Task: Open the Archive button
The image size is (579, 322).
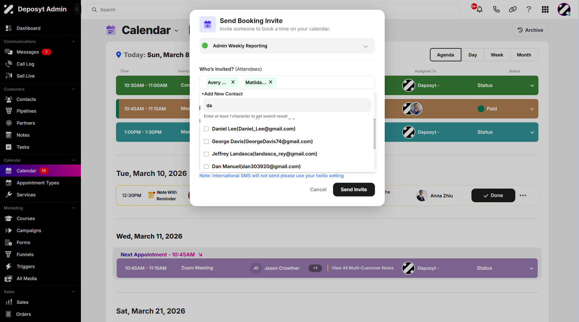Action: 530,30
